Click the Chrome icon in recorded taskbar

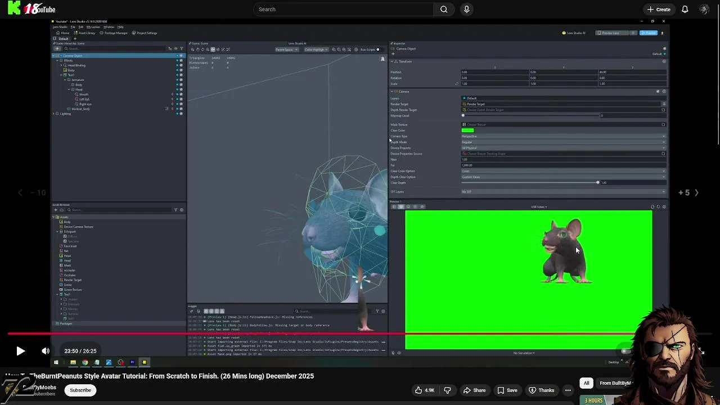[85, 362]
